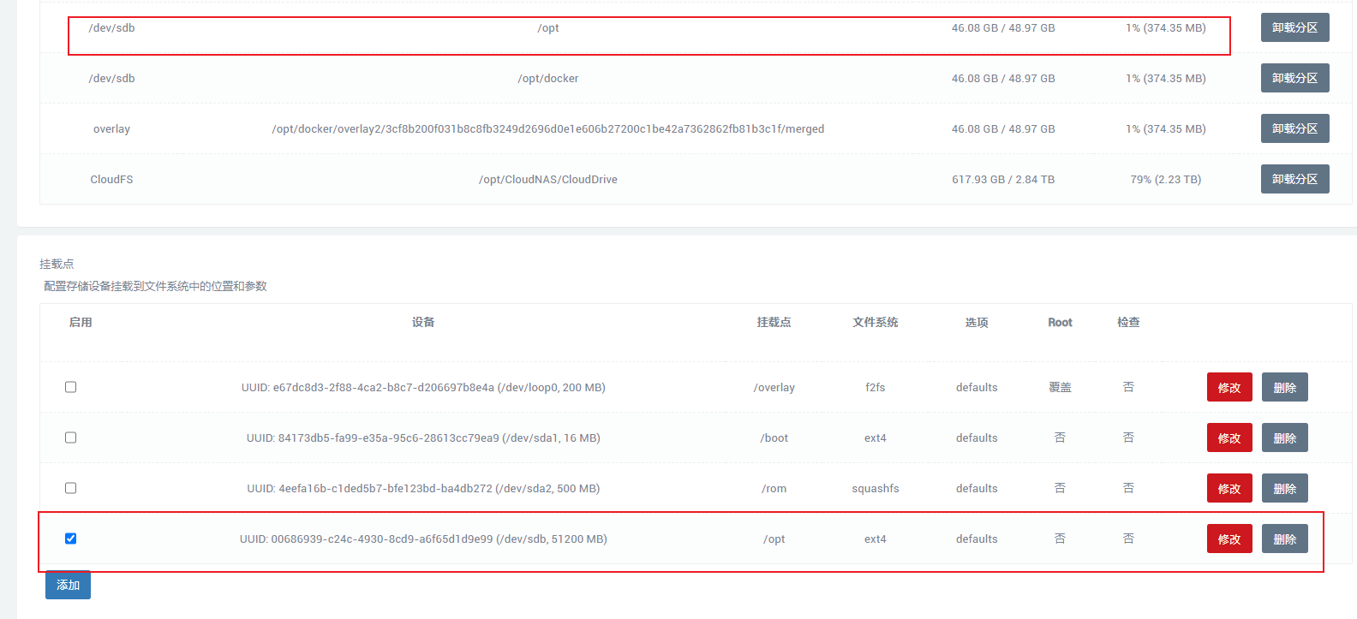Click 卸载分区 for the /opt mount
Screen dimensions: 1357x619
(x=1294, y=27)
